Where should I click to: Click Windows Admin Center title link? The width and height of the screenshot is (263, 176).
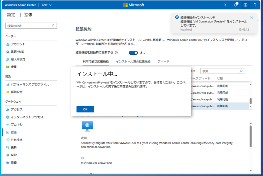pos(20,5)
